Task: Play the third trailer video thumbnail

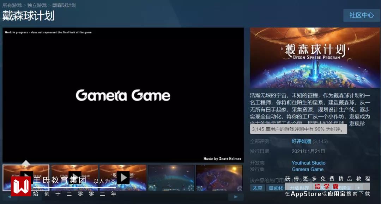Action: coord(123,178)
